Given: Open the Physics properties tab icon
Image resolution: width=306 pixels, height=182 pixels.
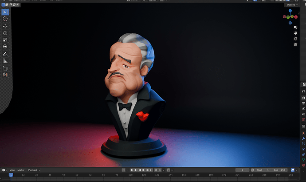Looking at the screenshot, I should tap(303, 149).
